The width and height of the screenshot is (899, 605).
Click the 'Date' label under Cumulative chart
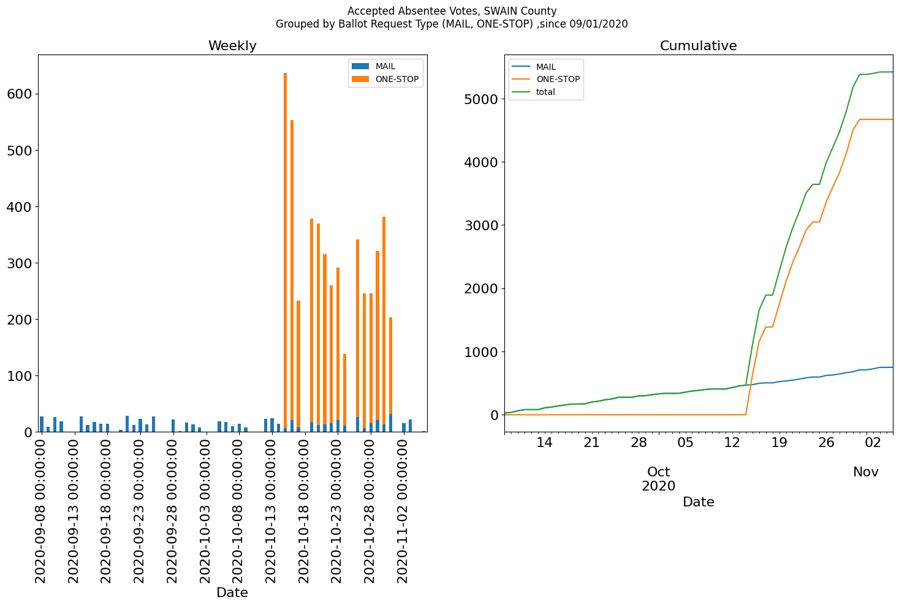tap(698, 502)
